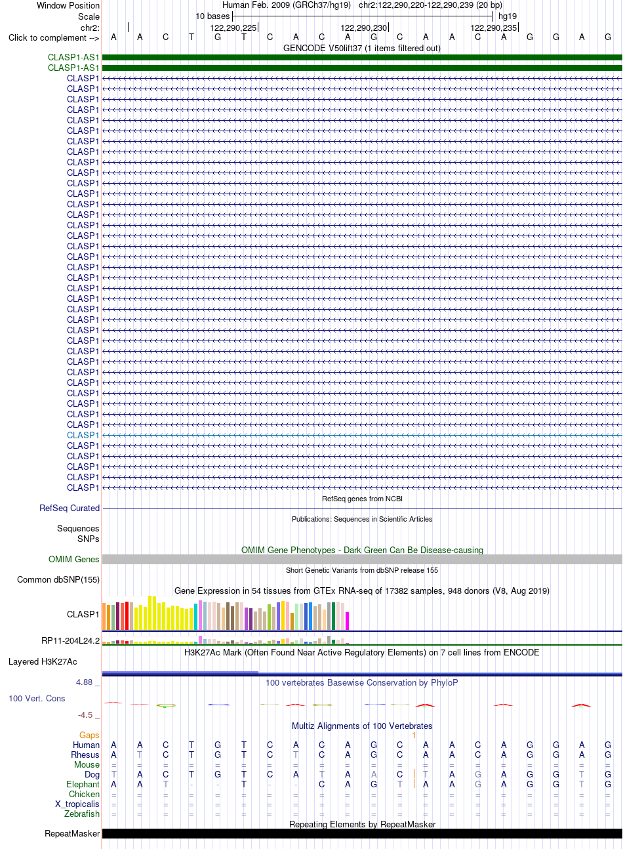
Task: Click the chr2: ruler label
Action: [x=90, y=28]
